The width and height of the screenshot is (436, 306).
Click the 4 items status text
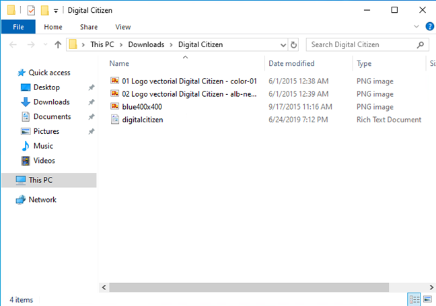point(22,300)
